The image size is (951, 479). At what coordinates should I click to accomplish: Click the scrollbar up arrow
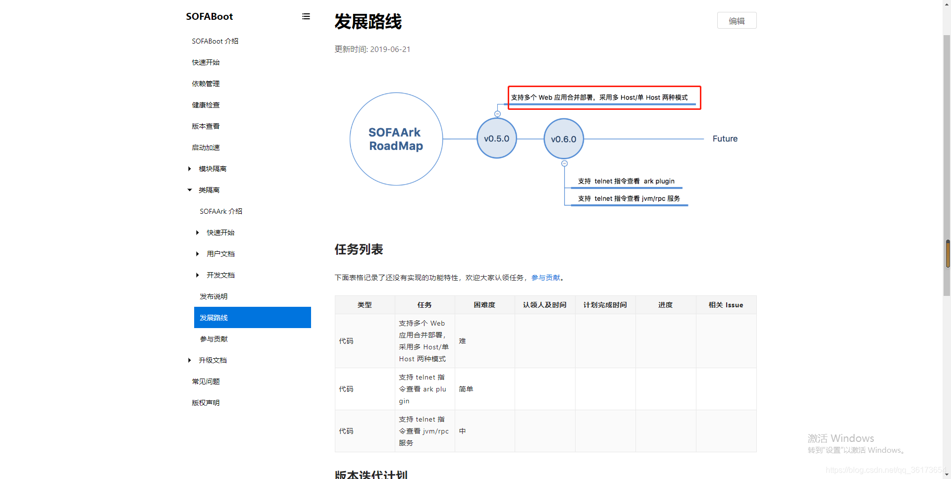tap(947, 4)
